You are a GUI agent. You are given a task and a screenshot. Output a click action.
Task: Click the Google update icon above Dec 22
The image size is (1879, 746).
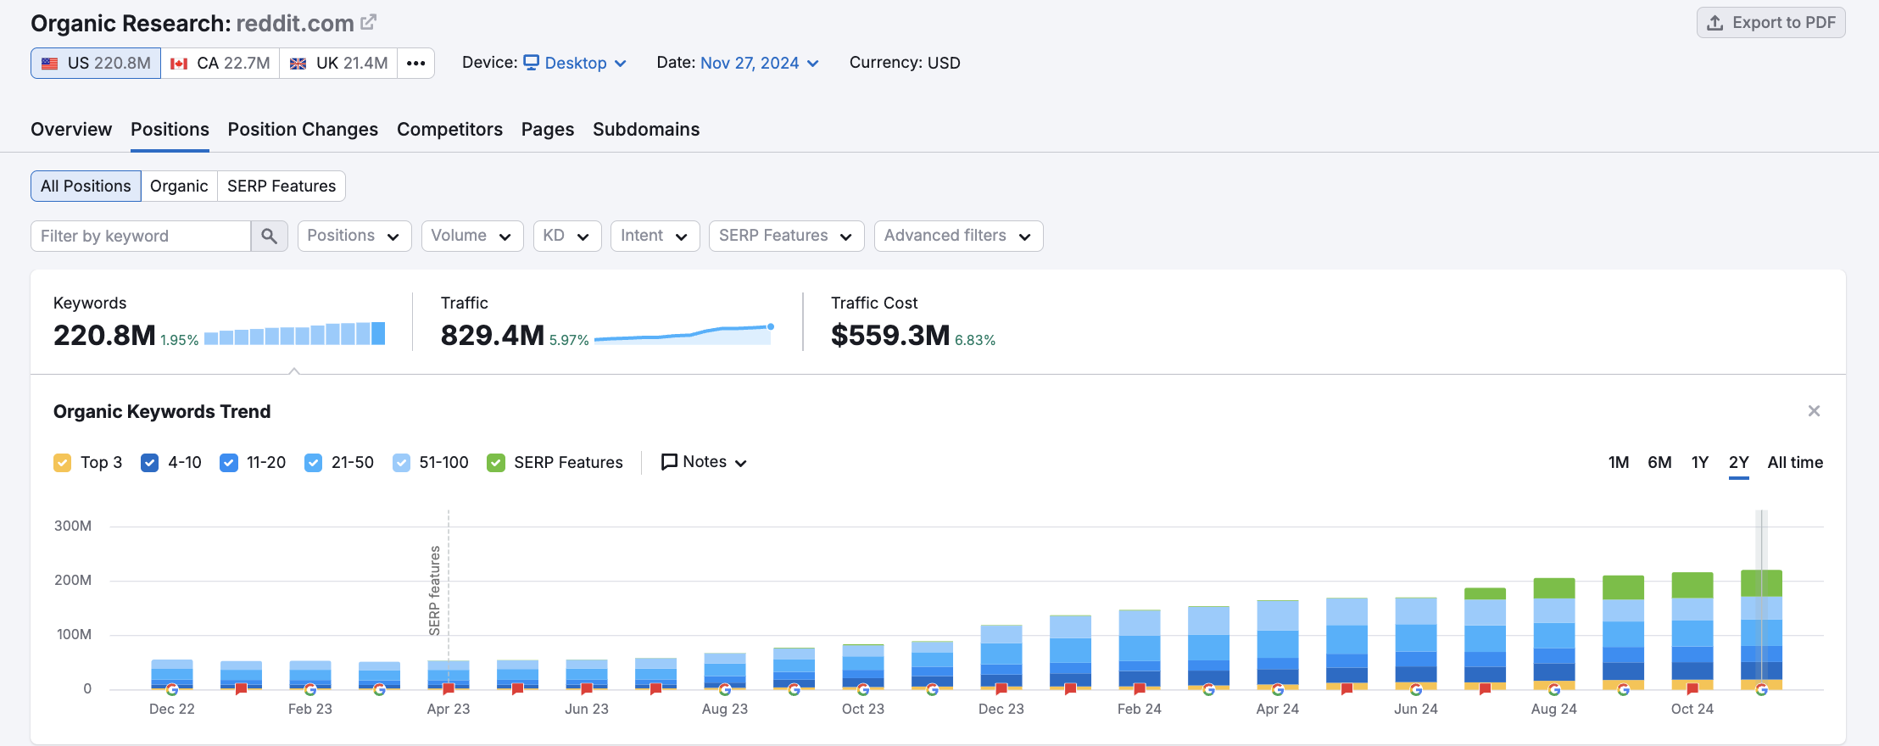pos(172,689)
